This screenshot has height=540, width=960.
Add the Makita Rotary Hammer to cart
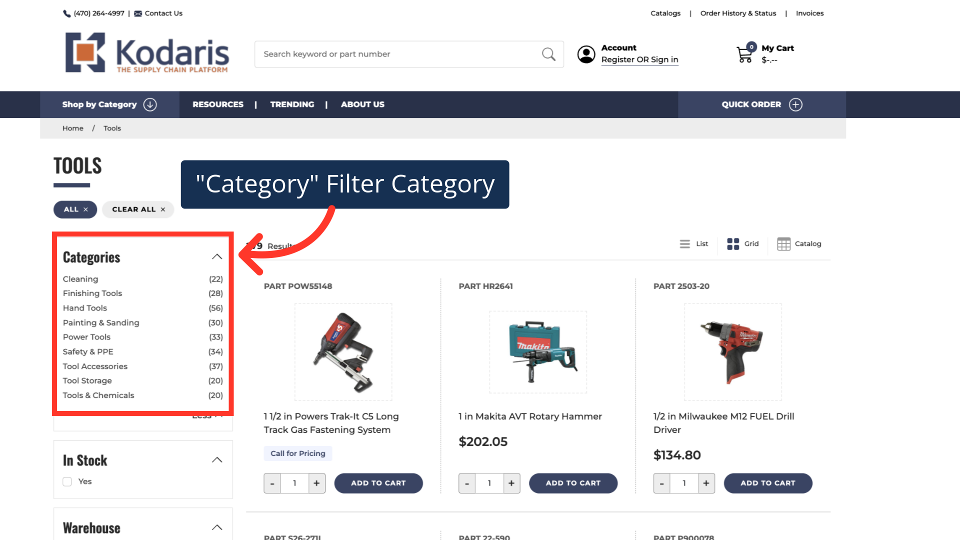(x=573, y=483)
